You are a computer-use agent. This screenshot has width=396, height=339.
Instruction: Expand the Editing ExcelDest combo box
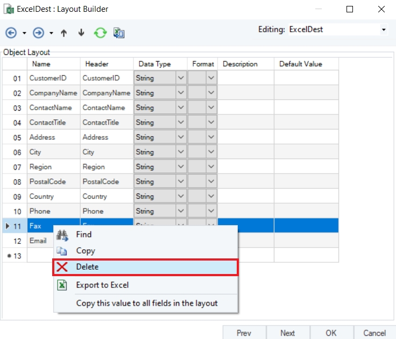click(x=384, y=30)
